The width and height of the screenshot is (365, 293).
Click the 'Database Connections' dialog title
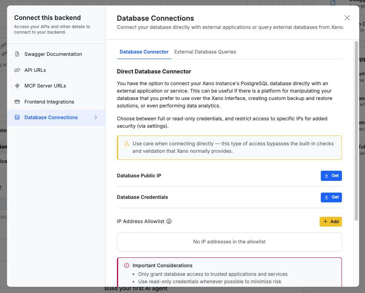point(155,18)
